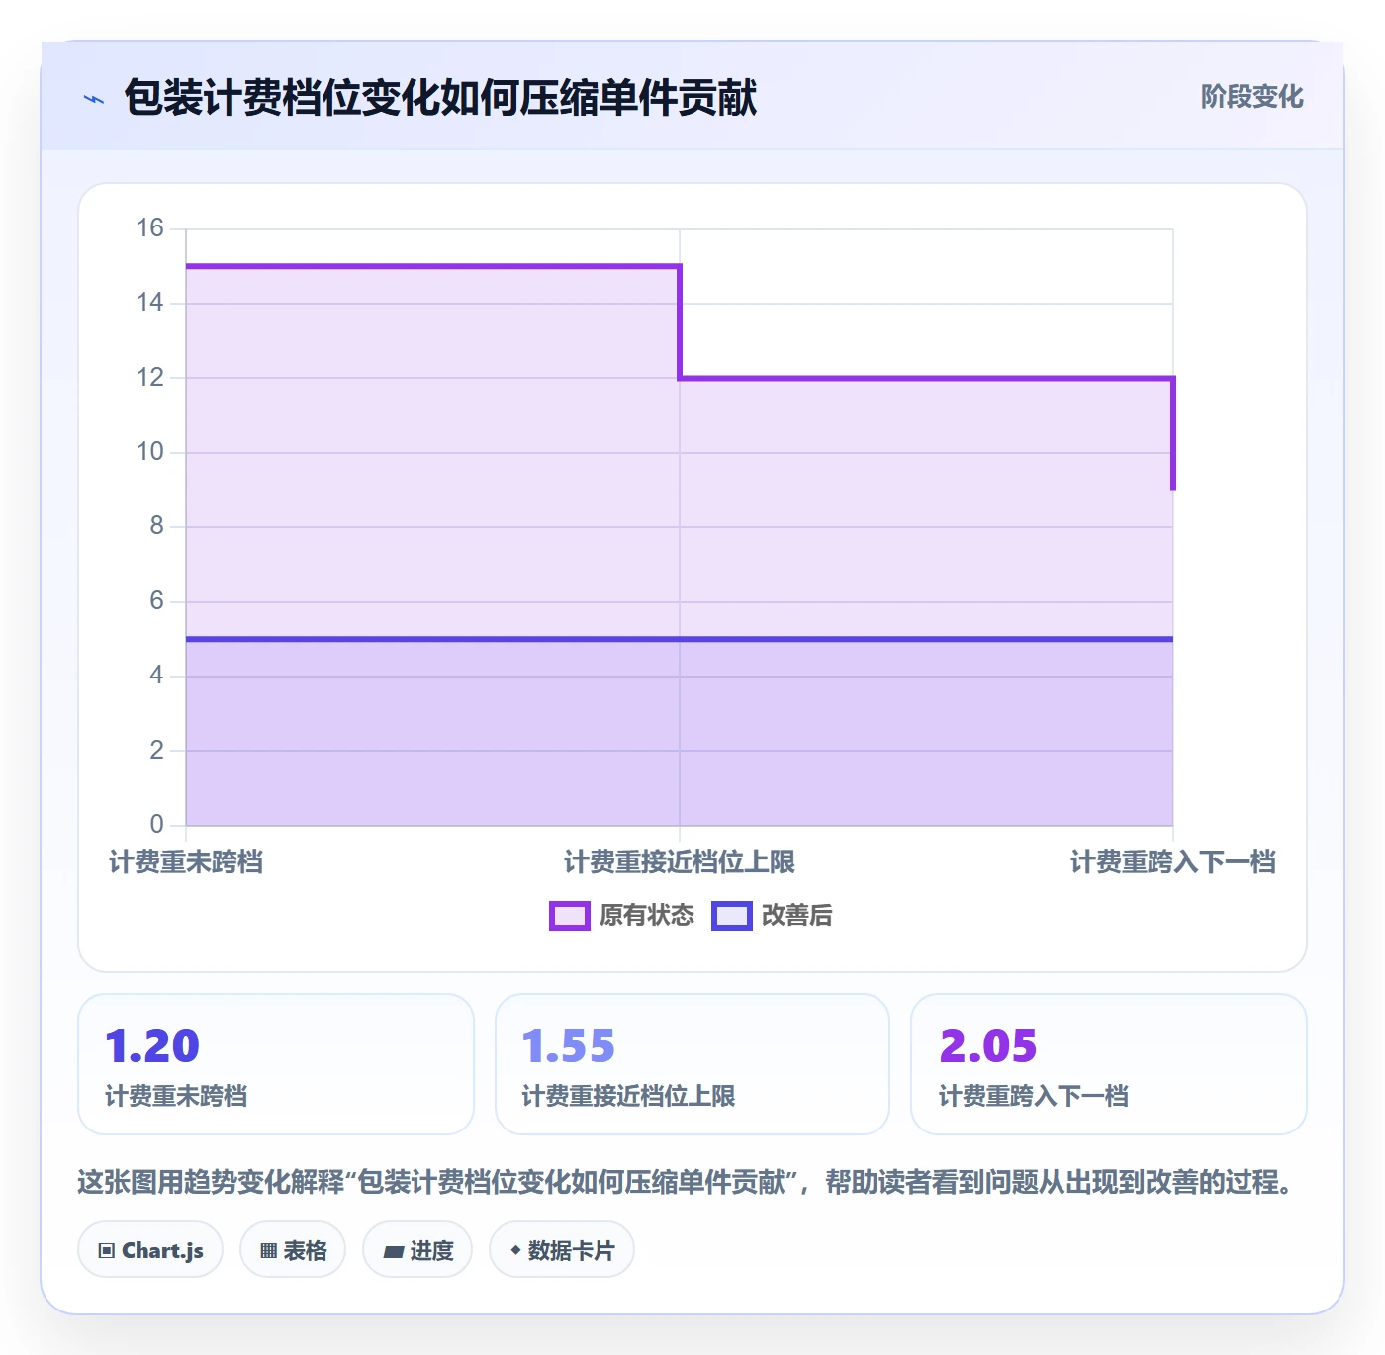Click the bar icon in the 进度 tag
Viewport: 1385px width, 1355px height.
[x=393, y=1252]
